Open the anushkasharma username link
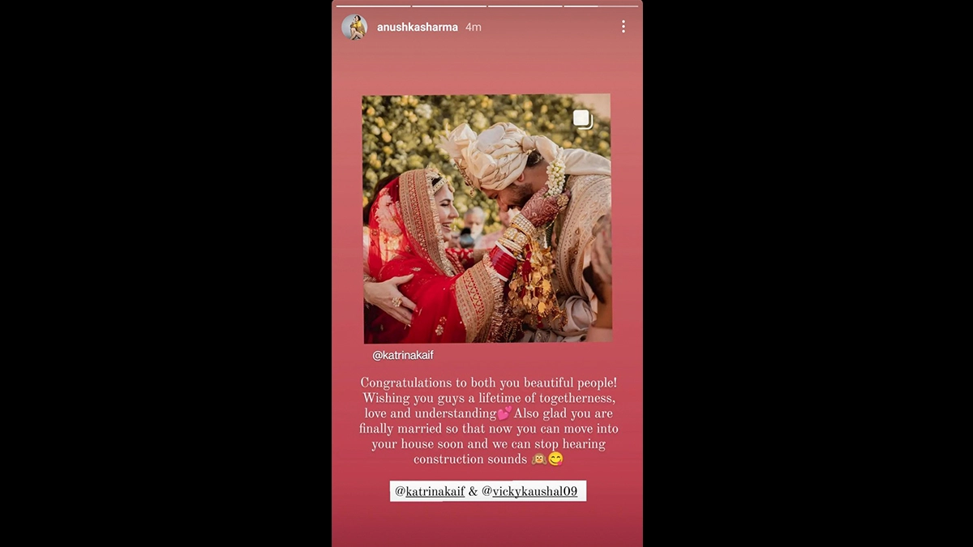 (x=418, y=27)
